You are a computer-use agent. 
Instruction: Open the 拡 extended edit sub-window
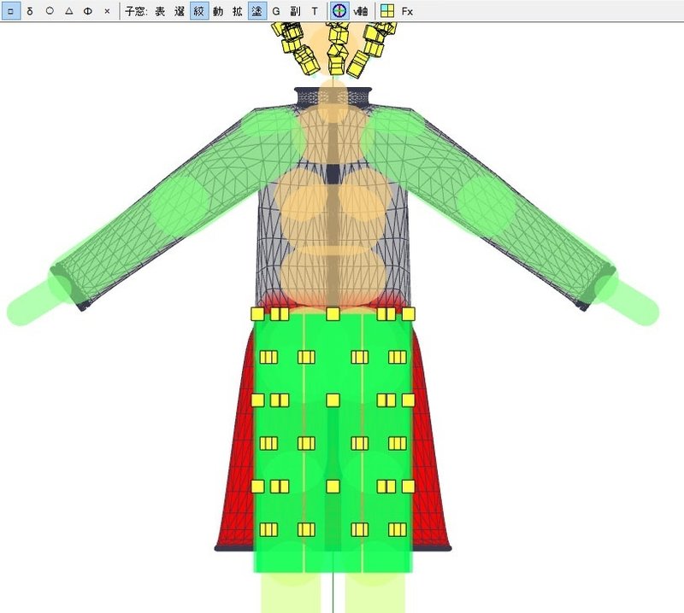coord(238,12)
